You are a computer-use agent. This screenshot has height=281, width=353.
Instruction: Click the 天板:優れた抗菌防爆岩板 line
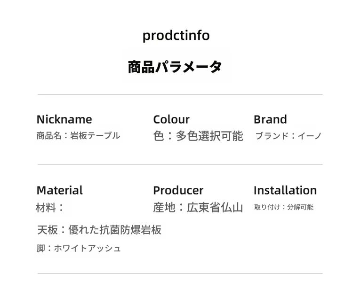[x=99, y=230]
